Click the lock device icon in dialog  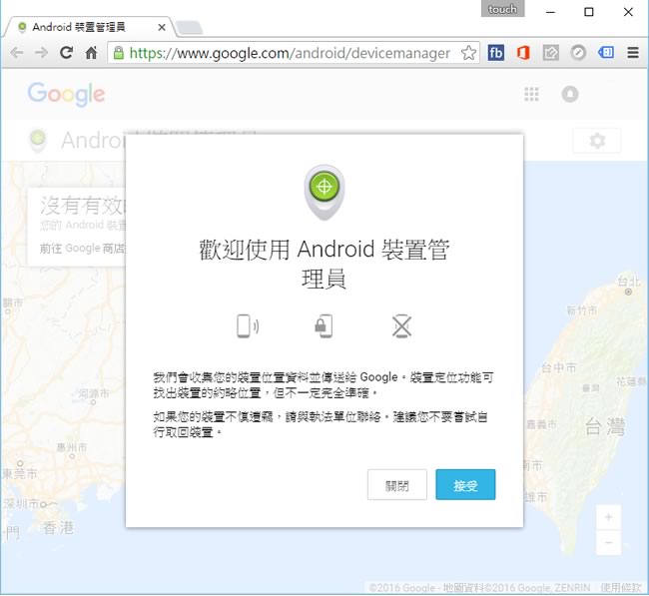(x=323, y=325)
